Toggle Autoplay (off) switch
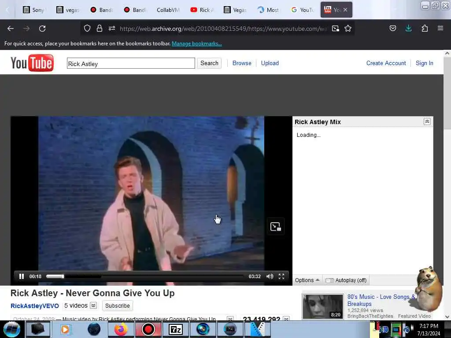This screenshot has height=338, width=451. (x=346, y=280)
